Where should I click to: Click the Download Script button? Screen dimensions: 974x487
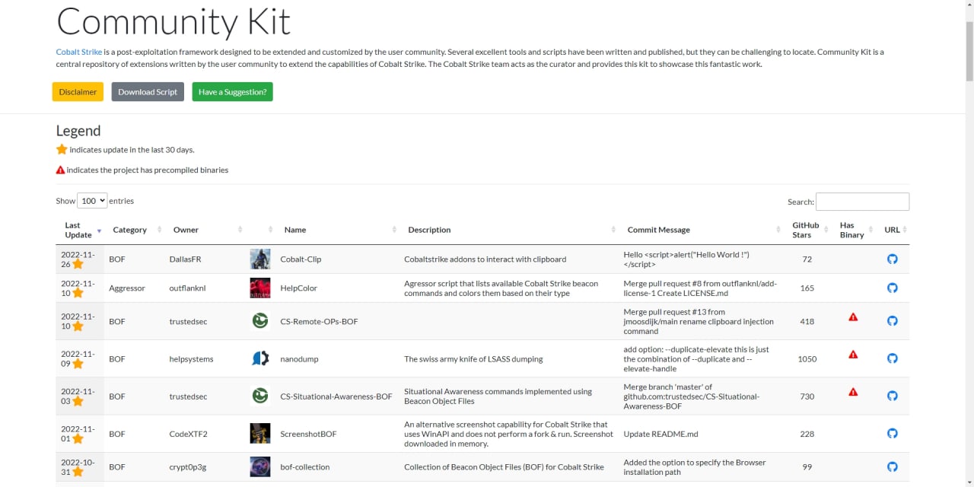click(x=148, y=92)
